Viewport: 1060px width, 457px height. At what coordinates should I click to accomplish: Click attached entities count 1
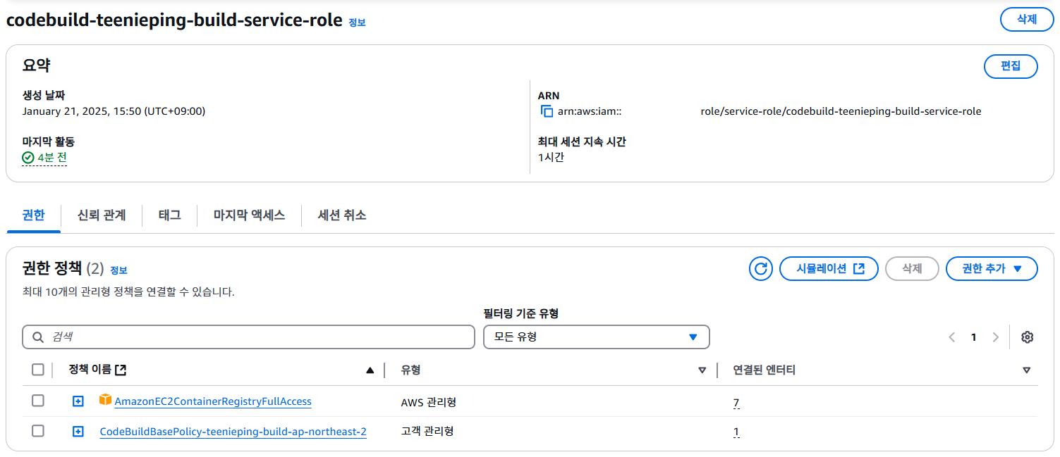pos(736,432)
